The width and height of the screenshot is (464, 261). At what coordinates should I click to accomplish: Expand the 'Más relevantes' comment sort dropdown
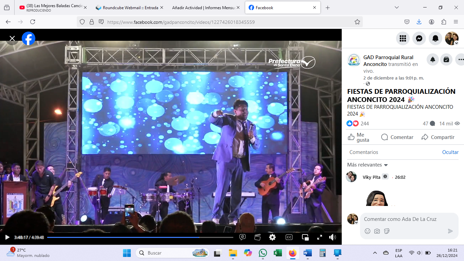tap(368, 165)
